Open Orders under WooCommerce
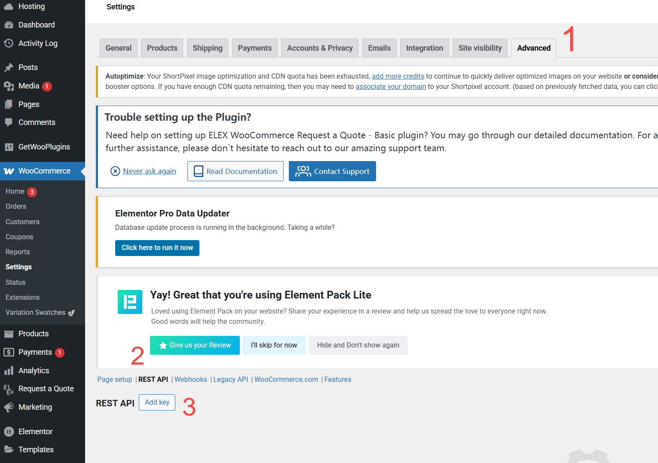This screenshot has width=658, height=463. click(16, 207)
